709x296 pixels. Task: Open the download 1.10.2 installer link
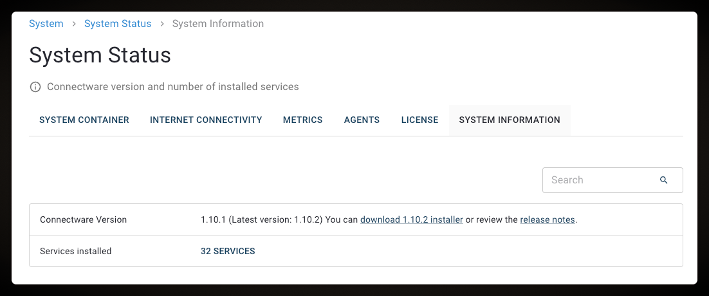(412, 219)
